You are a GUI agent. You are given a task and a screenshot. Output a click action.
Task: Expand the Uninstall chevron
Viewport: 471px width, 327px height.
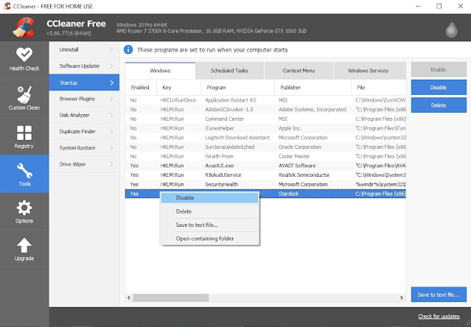click(111, 49)
